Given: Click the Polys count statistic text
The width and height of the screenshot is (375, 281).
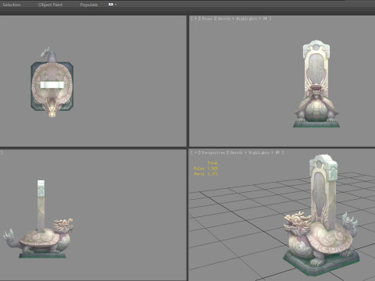Looking at the screenshot, I should coord(205,169).
